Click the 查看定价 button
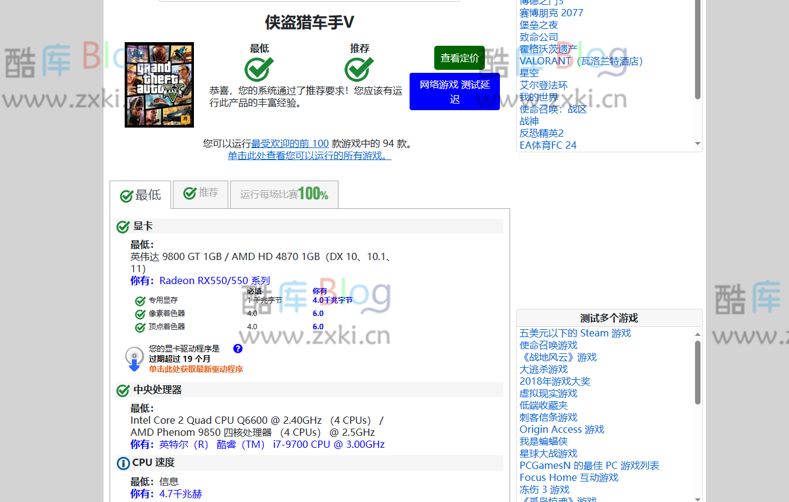The width and height of the screenshot is (789, 502). coord(460,57)
